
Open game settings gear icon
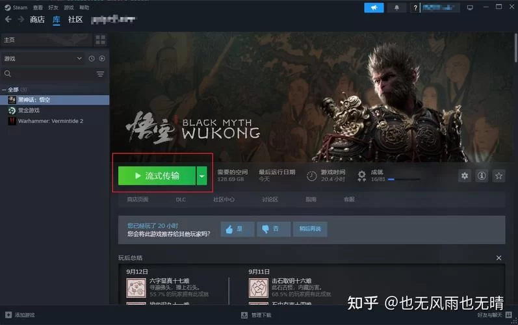[x=465, y=175]
